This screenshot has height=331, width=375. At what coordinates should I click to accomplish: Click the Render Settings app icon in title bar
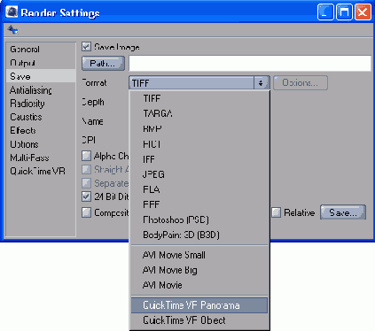click(x=12, y=12)
